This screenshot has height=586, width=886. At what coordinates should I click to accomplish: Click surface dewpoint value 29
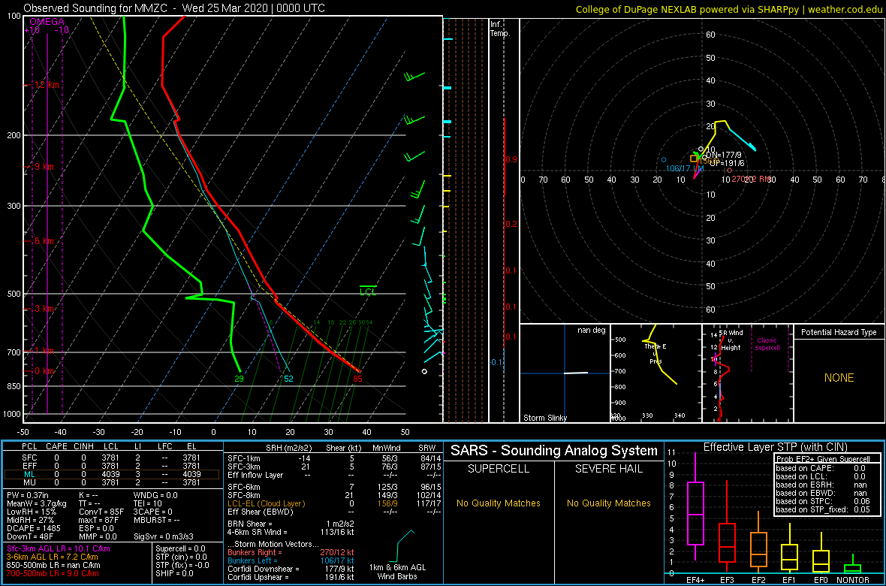tap(239, 379)
